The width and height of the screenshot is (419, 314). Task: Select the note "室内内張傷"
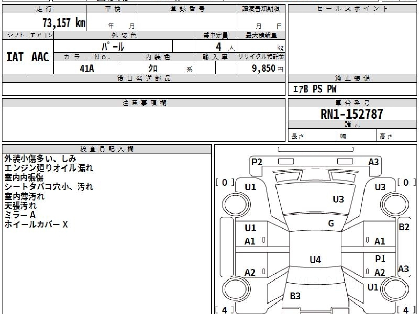(24, 178)
